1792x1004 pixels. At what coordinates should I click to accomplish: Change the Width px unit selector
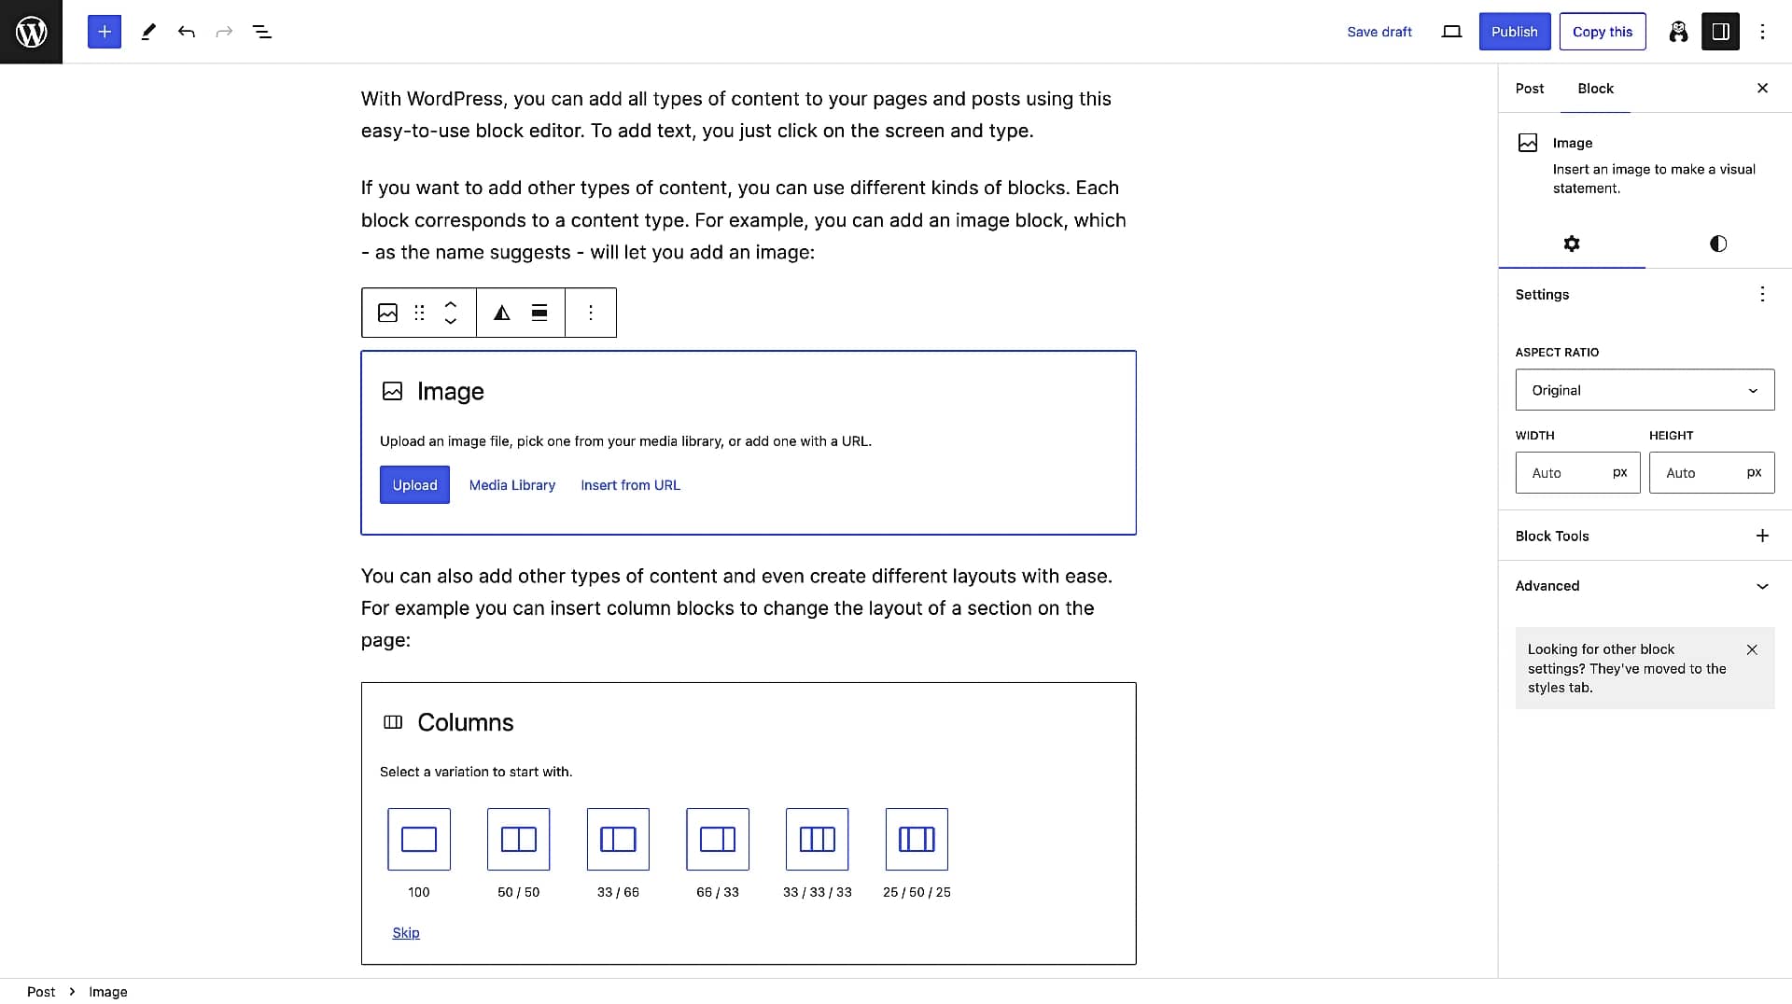pos(1620,472)
